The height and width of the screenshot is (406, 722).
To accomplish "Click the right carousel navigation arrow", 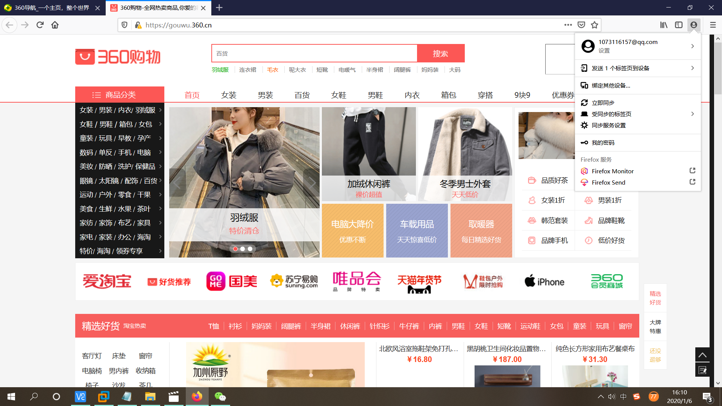I will (312, 183).
